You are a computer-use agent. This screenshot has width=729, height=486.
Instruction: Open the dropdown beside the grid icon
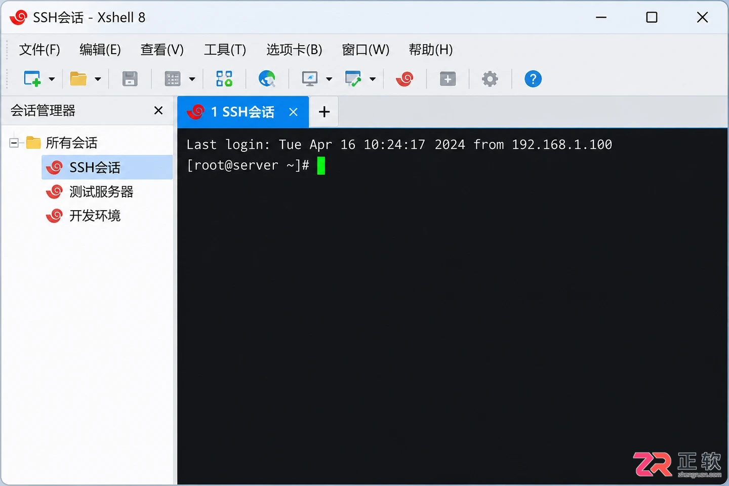[x=192, y=79]
